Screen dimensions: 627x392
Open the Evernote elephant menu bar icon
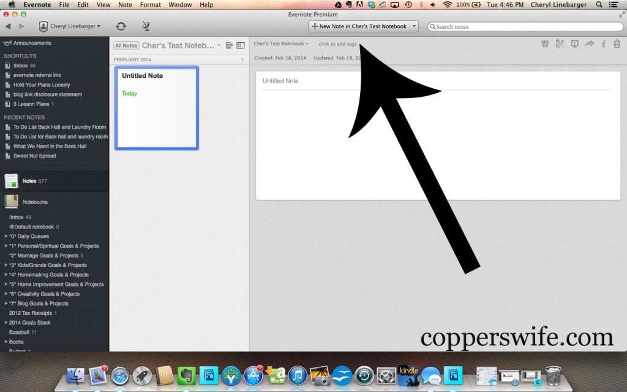click(x=348, y=5)
